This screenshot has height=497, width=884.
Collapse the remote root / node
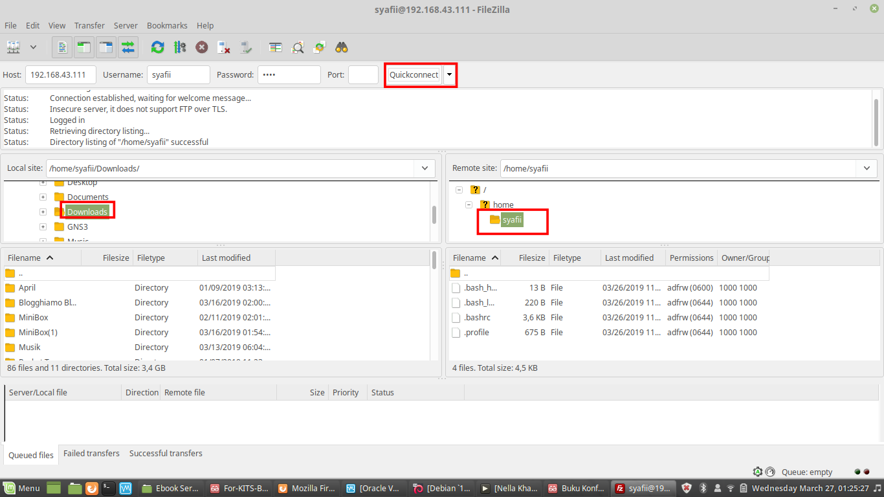pos(459,190)
